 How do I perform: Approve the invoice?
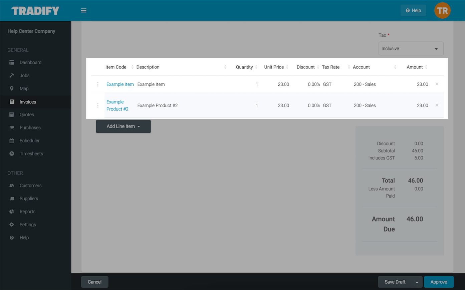tap(439, 282)
